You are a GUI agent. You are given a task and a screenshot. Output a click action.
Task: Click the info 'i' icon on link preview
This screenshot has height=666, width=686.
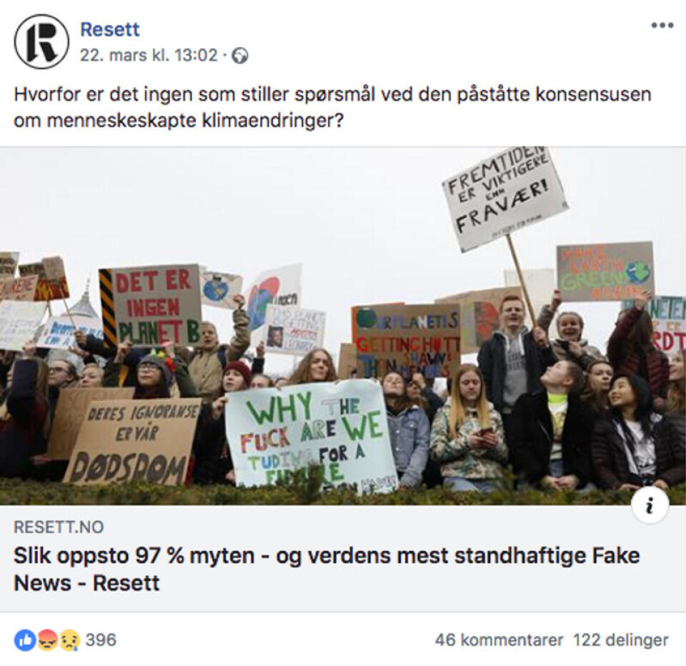650,505
